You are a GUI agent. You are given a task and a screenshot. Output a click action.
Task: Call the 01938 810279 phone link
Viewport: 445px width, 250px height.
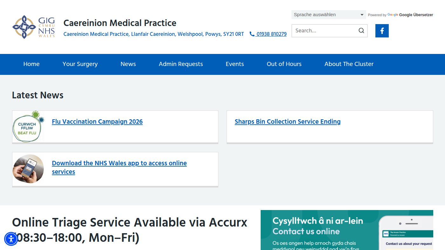(x=271, y=34)
